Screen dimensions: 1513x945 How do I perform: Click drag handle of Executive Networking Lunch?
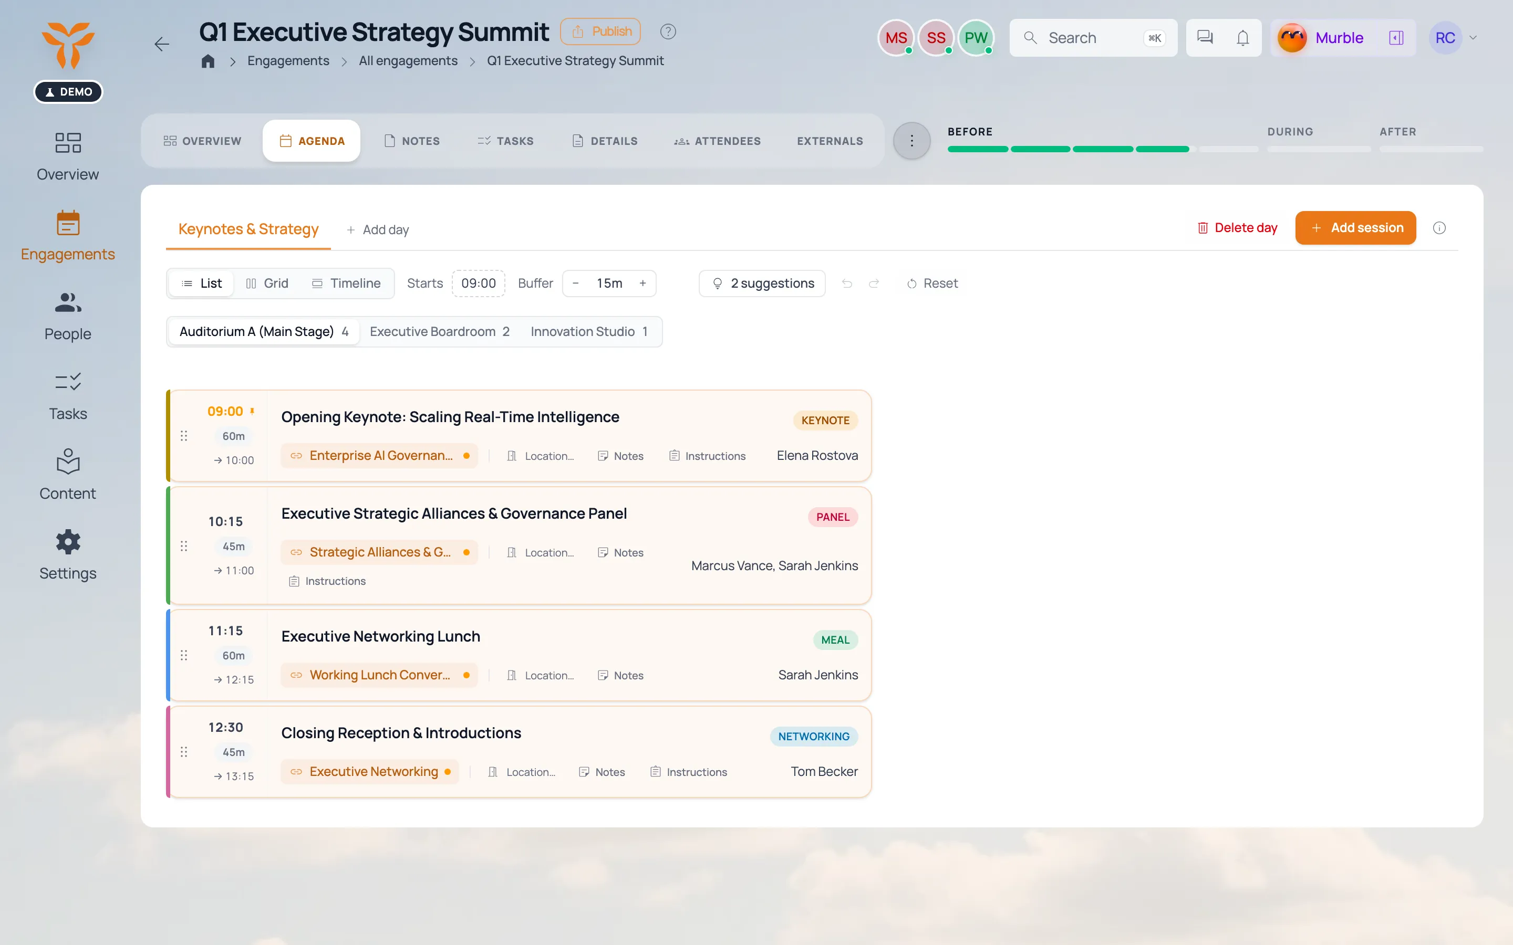pyautogui.click(x=184, y=655)
